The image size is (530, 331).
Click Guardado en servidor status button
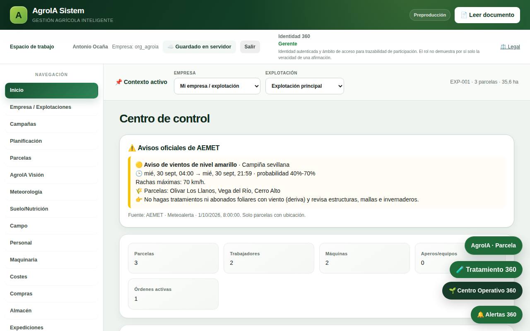(x=199, y=47)
